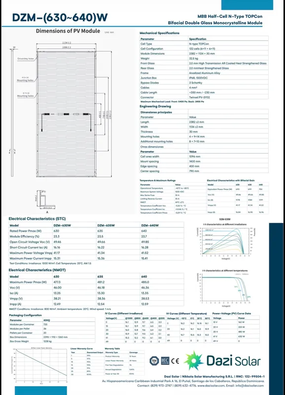The width and height of the screenshot is (285, 395).
Task: Select NMOT Voc value '46.18'
Action: click(101, 288)
